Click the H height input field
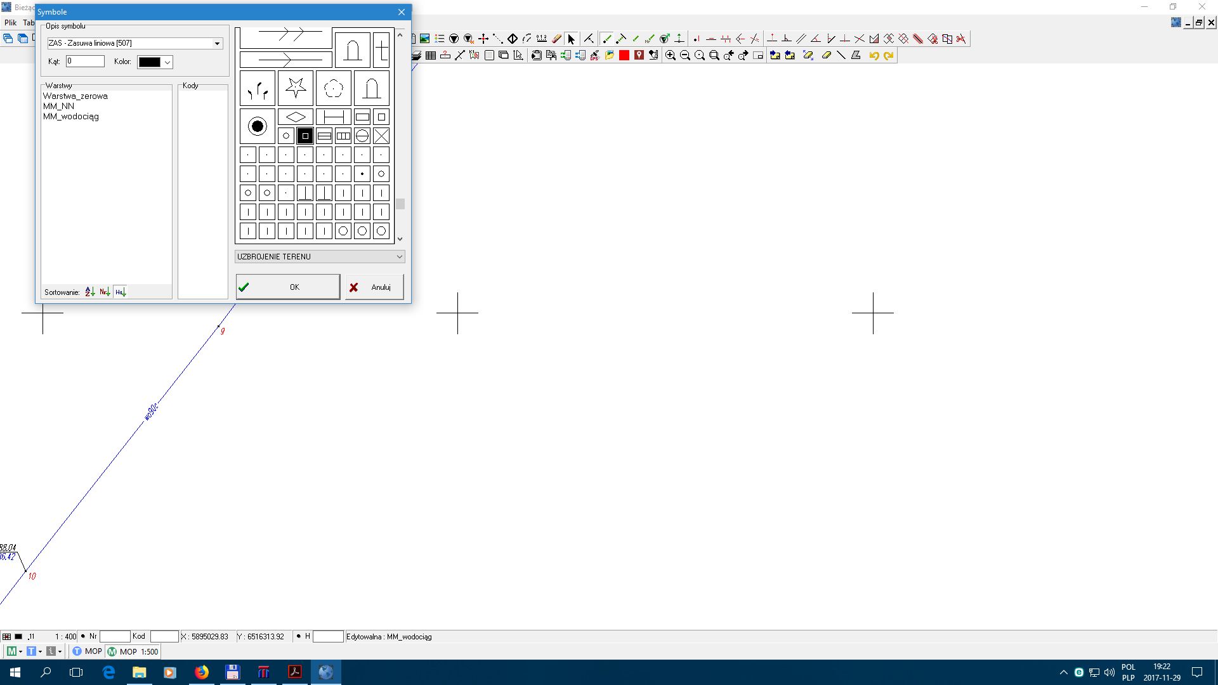This screenshot has width=1218, height=685. pos(328,636)
